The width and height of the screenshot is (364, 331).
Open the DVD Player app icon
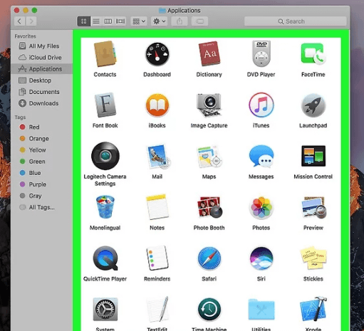click(x=261, y=54)
